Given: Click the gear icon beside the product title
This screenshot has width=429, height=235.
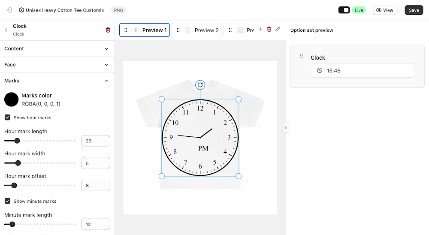Looking at the screenshot, I should tap(21, 10).
